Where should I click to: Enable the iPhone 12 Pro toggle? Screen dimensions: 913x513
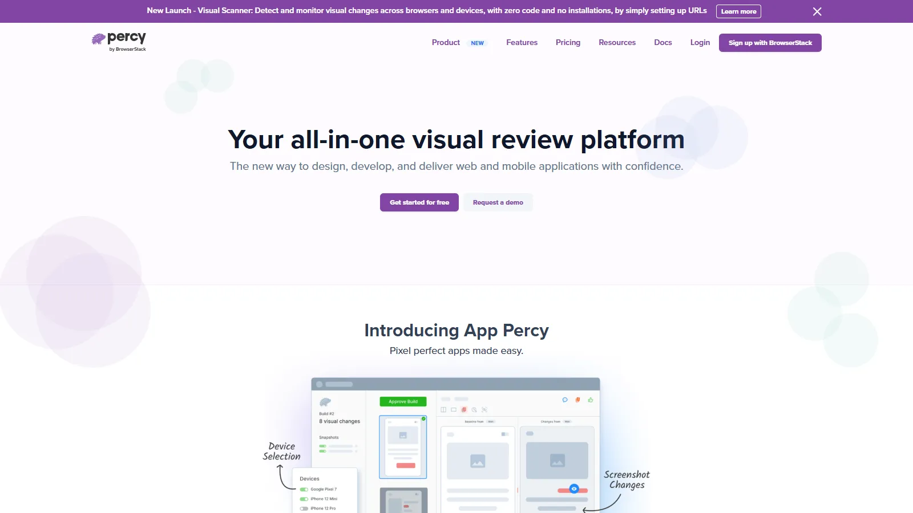pos(303,508)
